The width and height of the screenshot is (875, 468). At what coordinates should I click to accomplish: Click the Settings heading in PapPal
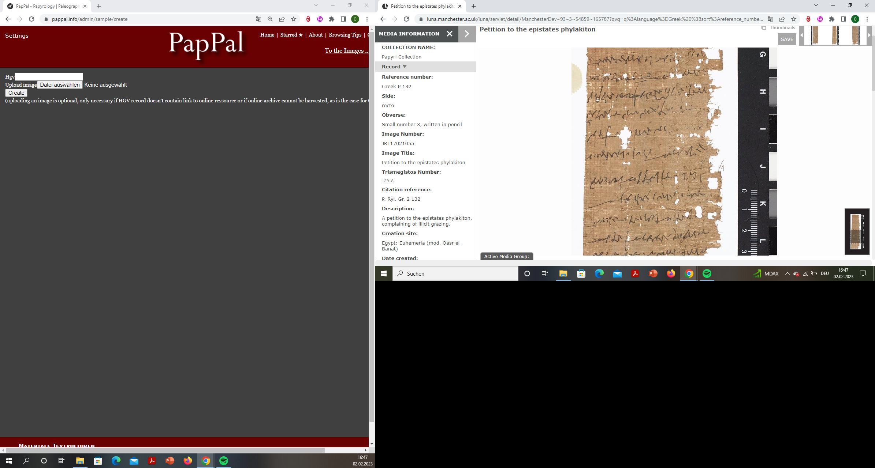17,35
